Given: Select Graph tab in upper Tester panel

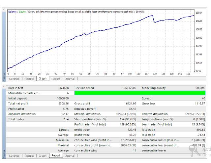Looking at the screenshot, I should (43, 79).
